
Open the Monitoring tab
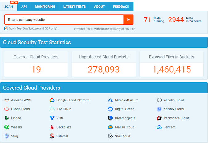[45, 6]
